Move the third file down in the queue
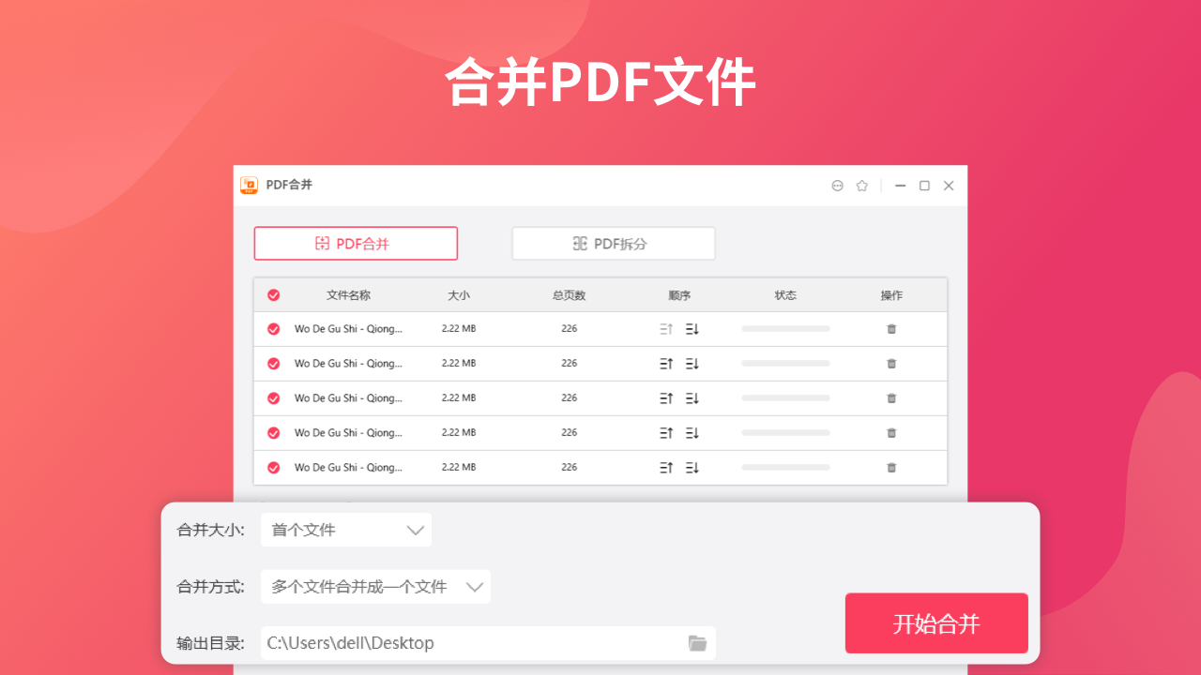1201x675 pixels. [692, 397]
